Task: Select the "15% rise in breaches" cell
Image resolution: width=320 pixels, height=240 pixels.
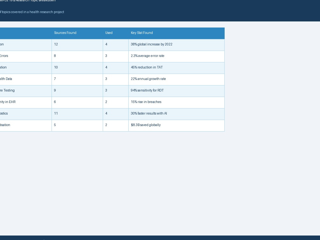Action: coord(177,102)
